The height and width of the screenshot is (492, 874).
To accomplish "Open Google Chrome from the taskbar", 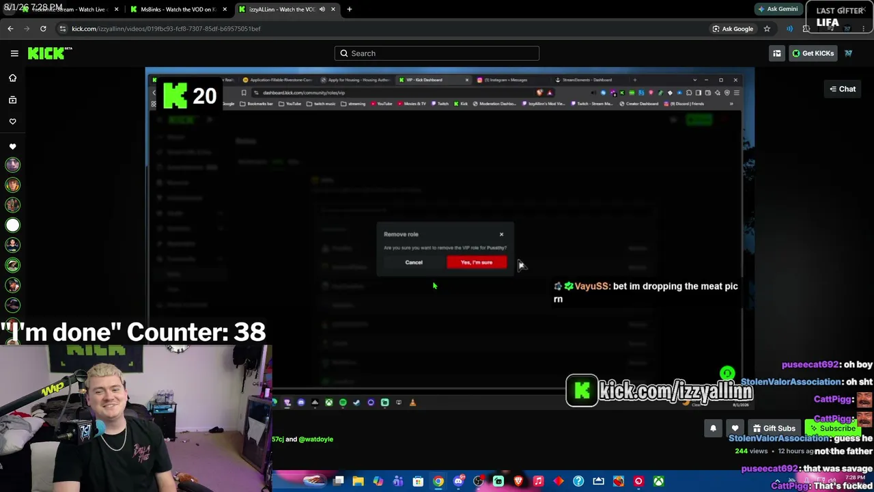I will (438, 482).
